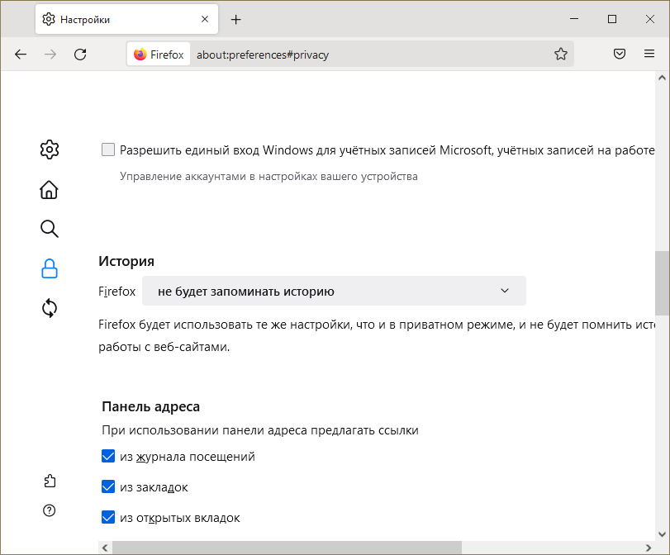
Task: Select Privacy & Security lock icon
Action: pos(50,268)
